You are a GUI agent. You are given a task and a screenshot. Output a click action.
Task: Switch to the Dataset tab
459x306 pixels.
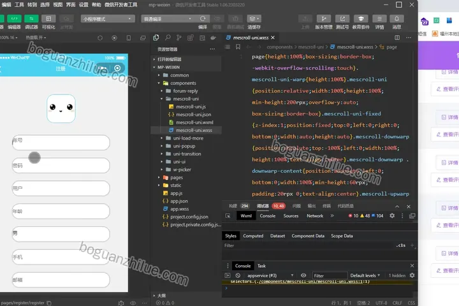click(277, 236)
